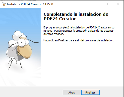Close the installer window
Image resolution: width=124 pixels, height=97 pixels.
pyautogui.click(x=118, y=4)
